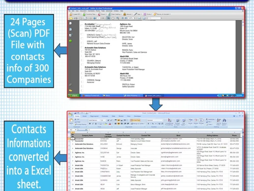The image size is (254, 191).
Task: Open the General number format dropdown
Action: [155, 120]
